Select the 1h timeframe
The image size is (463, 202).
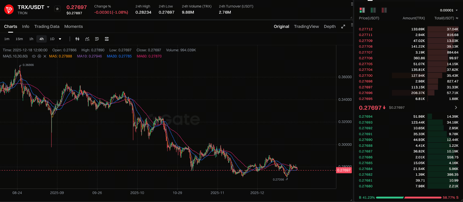tap(31, 39)
